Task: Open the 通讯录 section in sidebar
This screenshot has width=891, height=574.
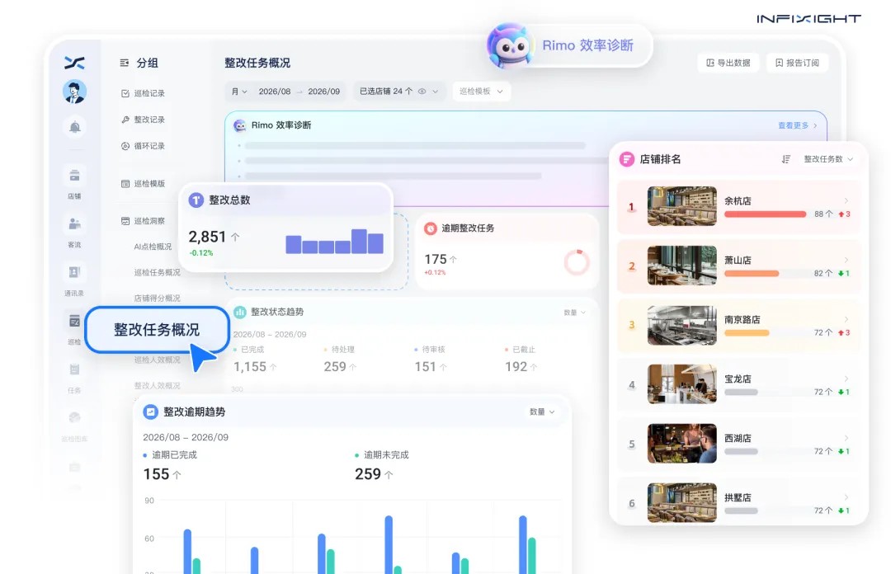Action: (x=74, y=280)
